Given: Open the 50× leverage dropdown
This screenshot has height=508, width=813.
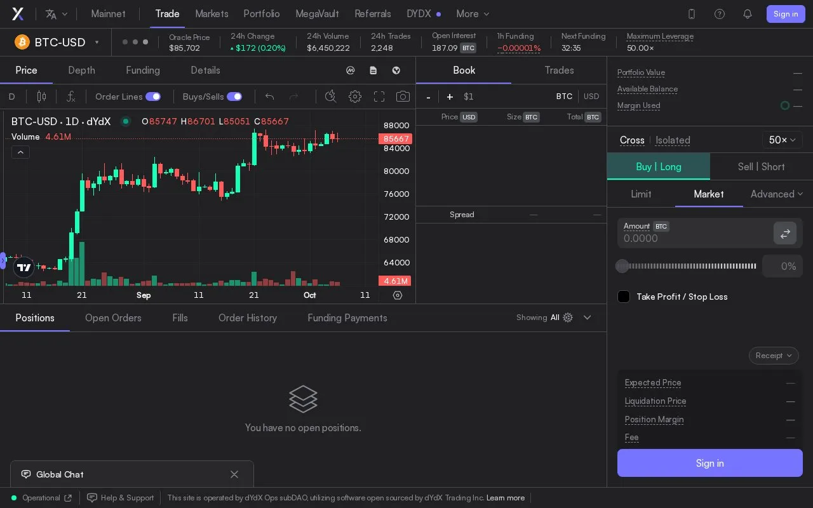Looking at the screenshot, I should coord(782,140).
